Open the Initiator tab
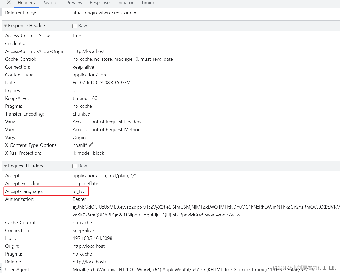Screen dimensions: 340x273 pos(125,3)
